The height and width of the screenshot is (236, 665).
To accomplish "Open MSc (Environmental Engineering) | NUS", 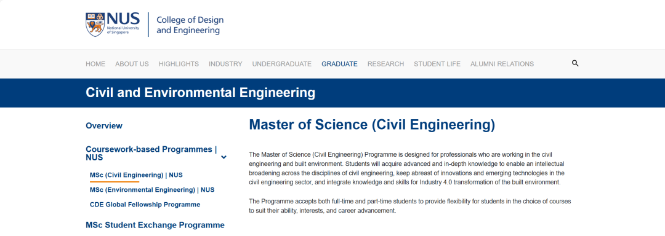I will point(152,190).
